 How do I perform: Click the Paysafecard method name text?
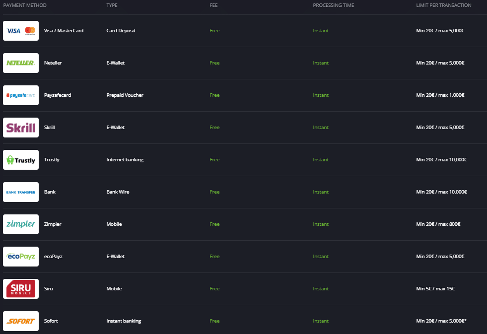tap(58, 95)
